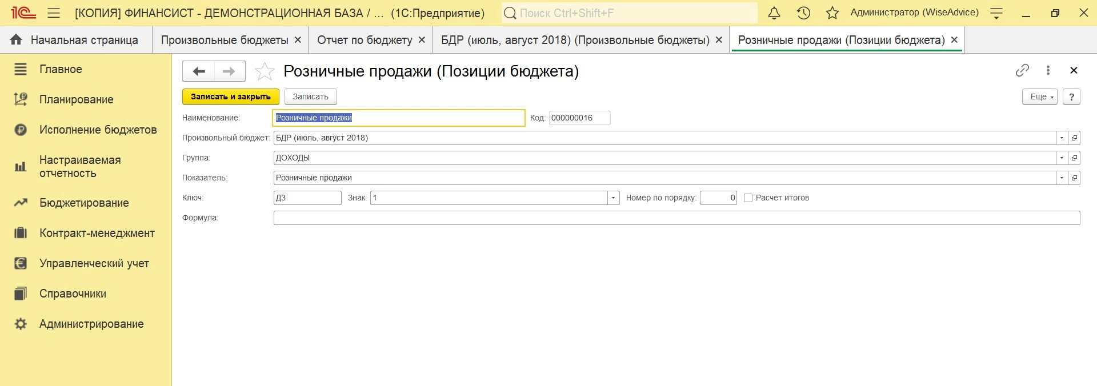The height and width of the screenshot is (386, 1097).
Task: Toggle Расчет итогов checkbox
Action: [748, 198]
